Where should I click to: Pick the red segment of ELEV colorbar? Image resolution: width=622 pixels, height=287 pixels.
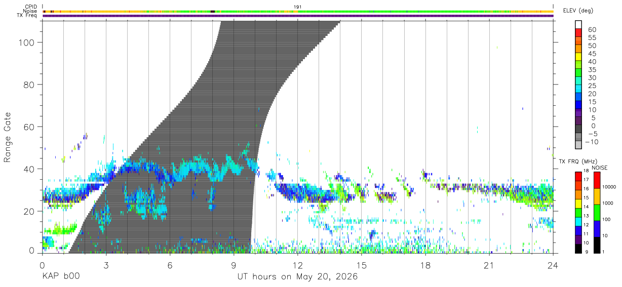click(x=578, y=32)
